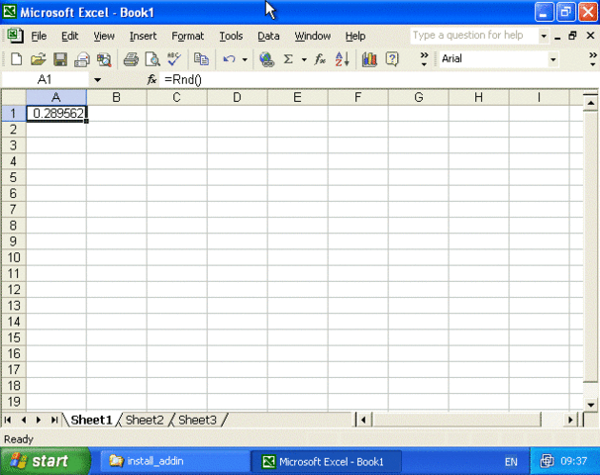Expand the AutoSum functions dropdown arrow
Viewport: 600px width, 475px height.
coord(304,59)
